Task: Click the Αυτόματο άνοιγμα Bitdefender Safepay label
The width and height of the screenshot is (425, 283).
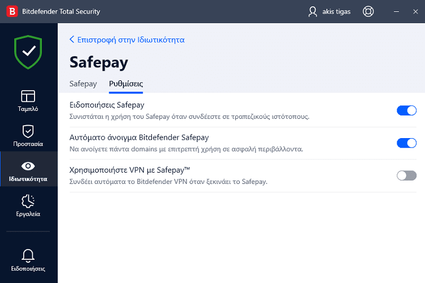Action: click(x=139, y=138)
